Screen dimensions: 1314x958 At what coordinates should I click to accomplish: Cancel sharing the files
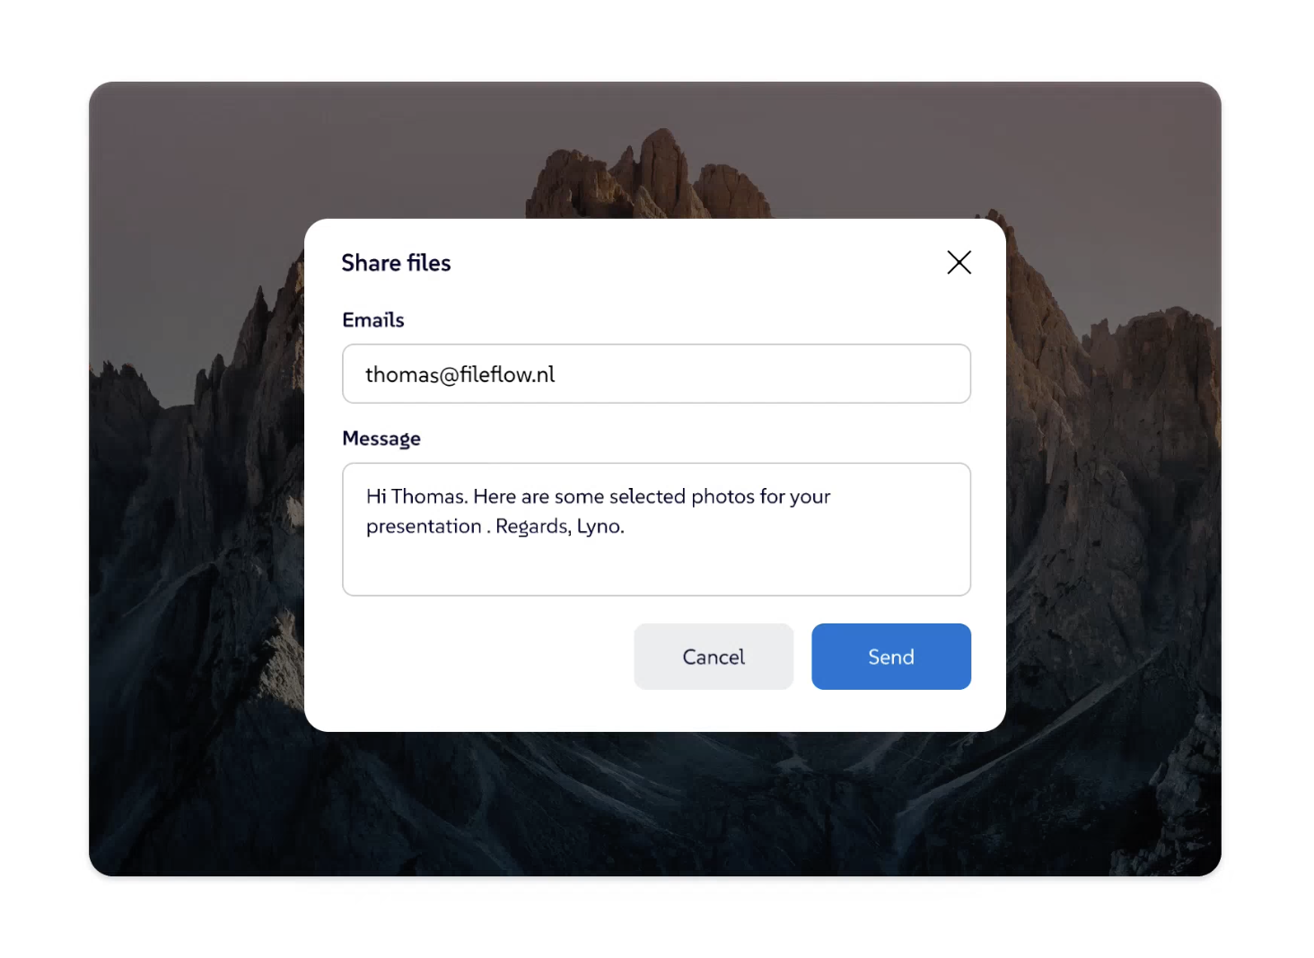[714, 657]
